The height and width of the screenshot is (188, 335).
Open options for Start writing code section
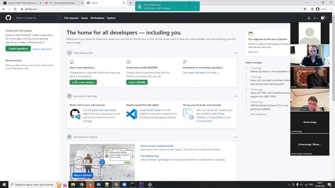[x=236, y=53]
